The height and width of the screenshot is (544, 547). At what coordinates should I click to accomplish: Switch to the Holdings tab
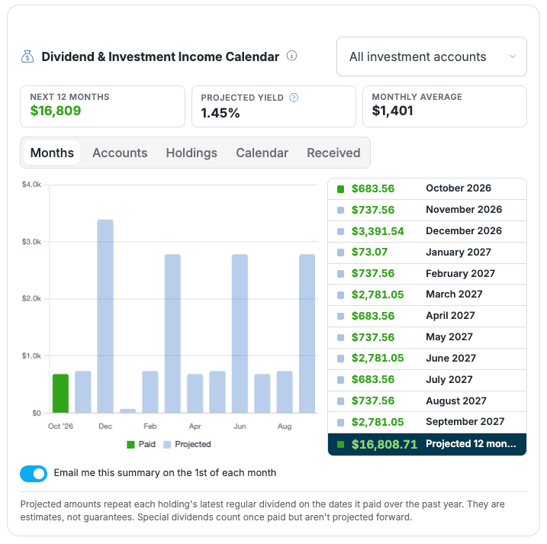tap(191, 153)
